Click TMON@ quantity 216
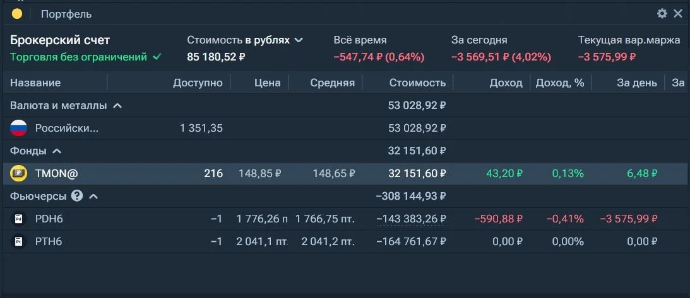This screenshot has width=690, height=298. point(213,174)
